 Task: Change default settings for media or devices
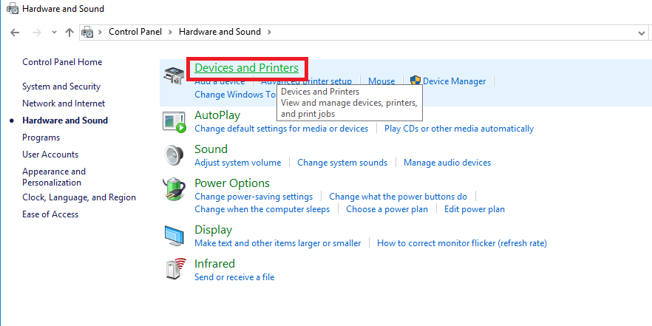pos(282,129)
